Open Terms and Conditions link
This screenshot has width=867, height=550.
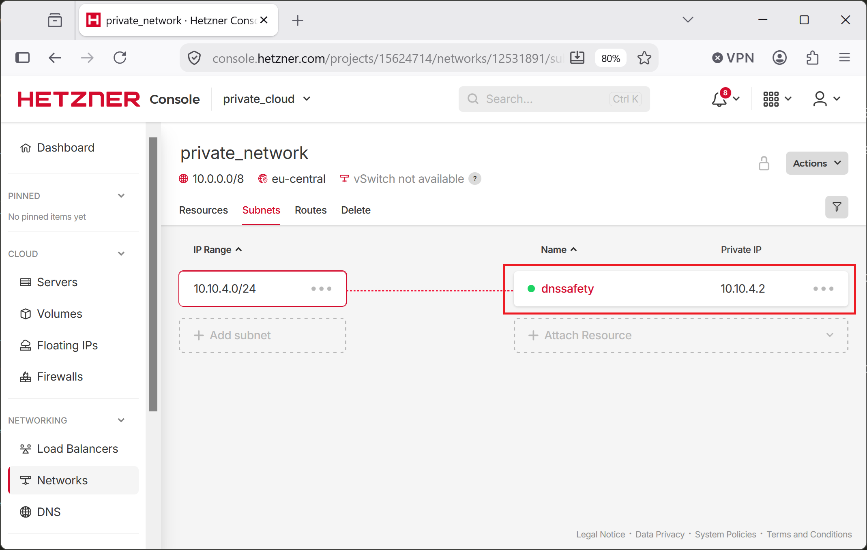point(809,535)
